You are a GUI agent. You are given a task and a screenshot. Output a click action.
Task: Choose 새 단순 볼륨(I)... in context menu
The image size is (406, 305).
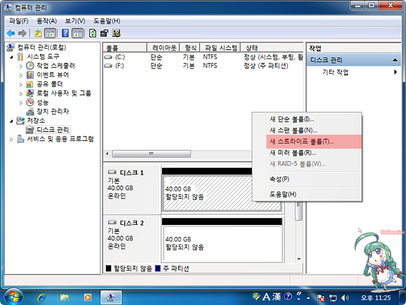tap(292, 119)
